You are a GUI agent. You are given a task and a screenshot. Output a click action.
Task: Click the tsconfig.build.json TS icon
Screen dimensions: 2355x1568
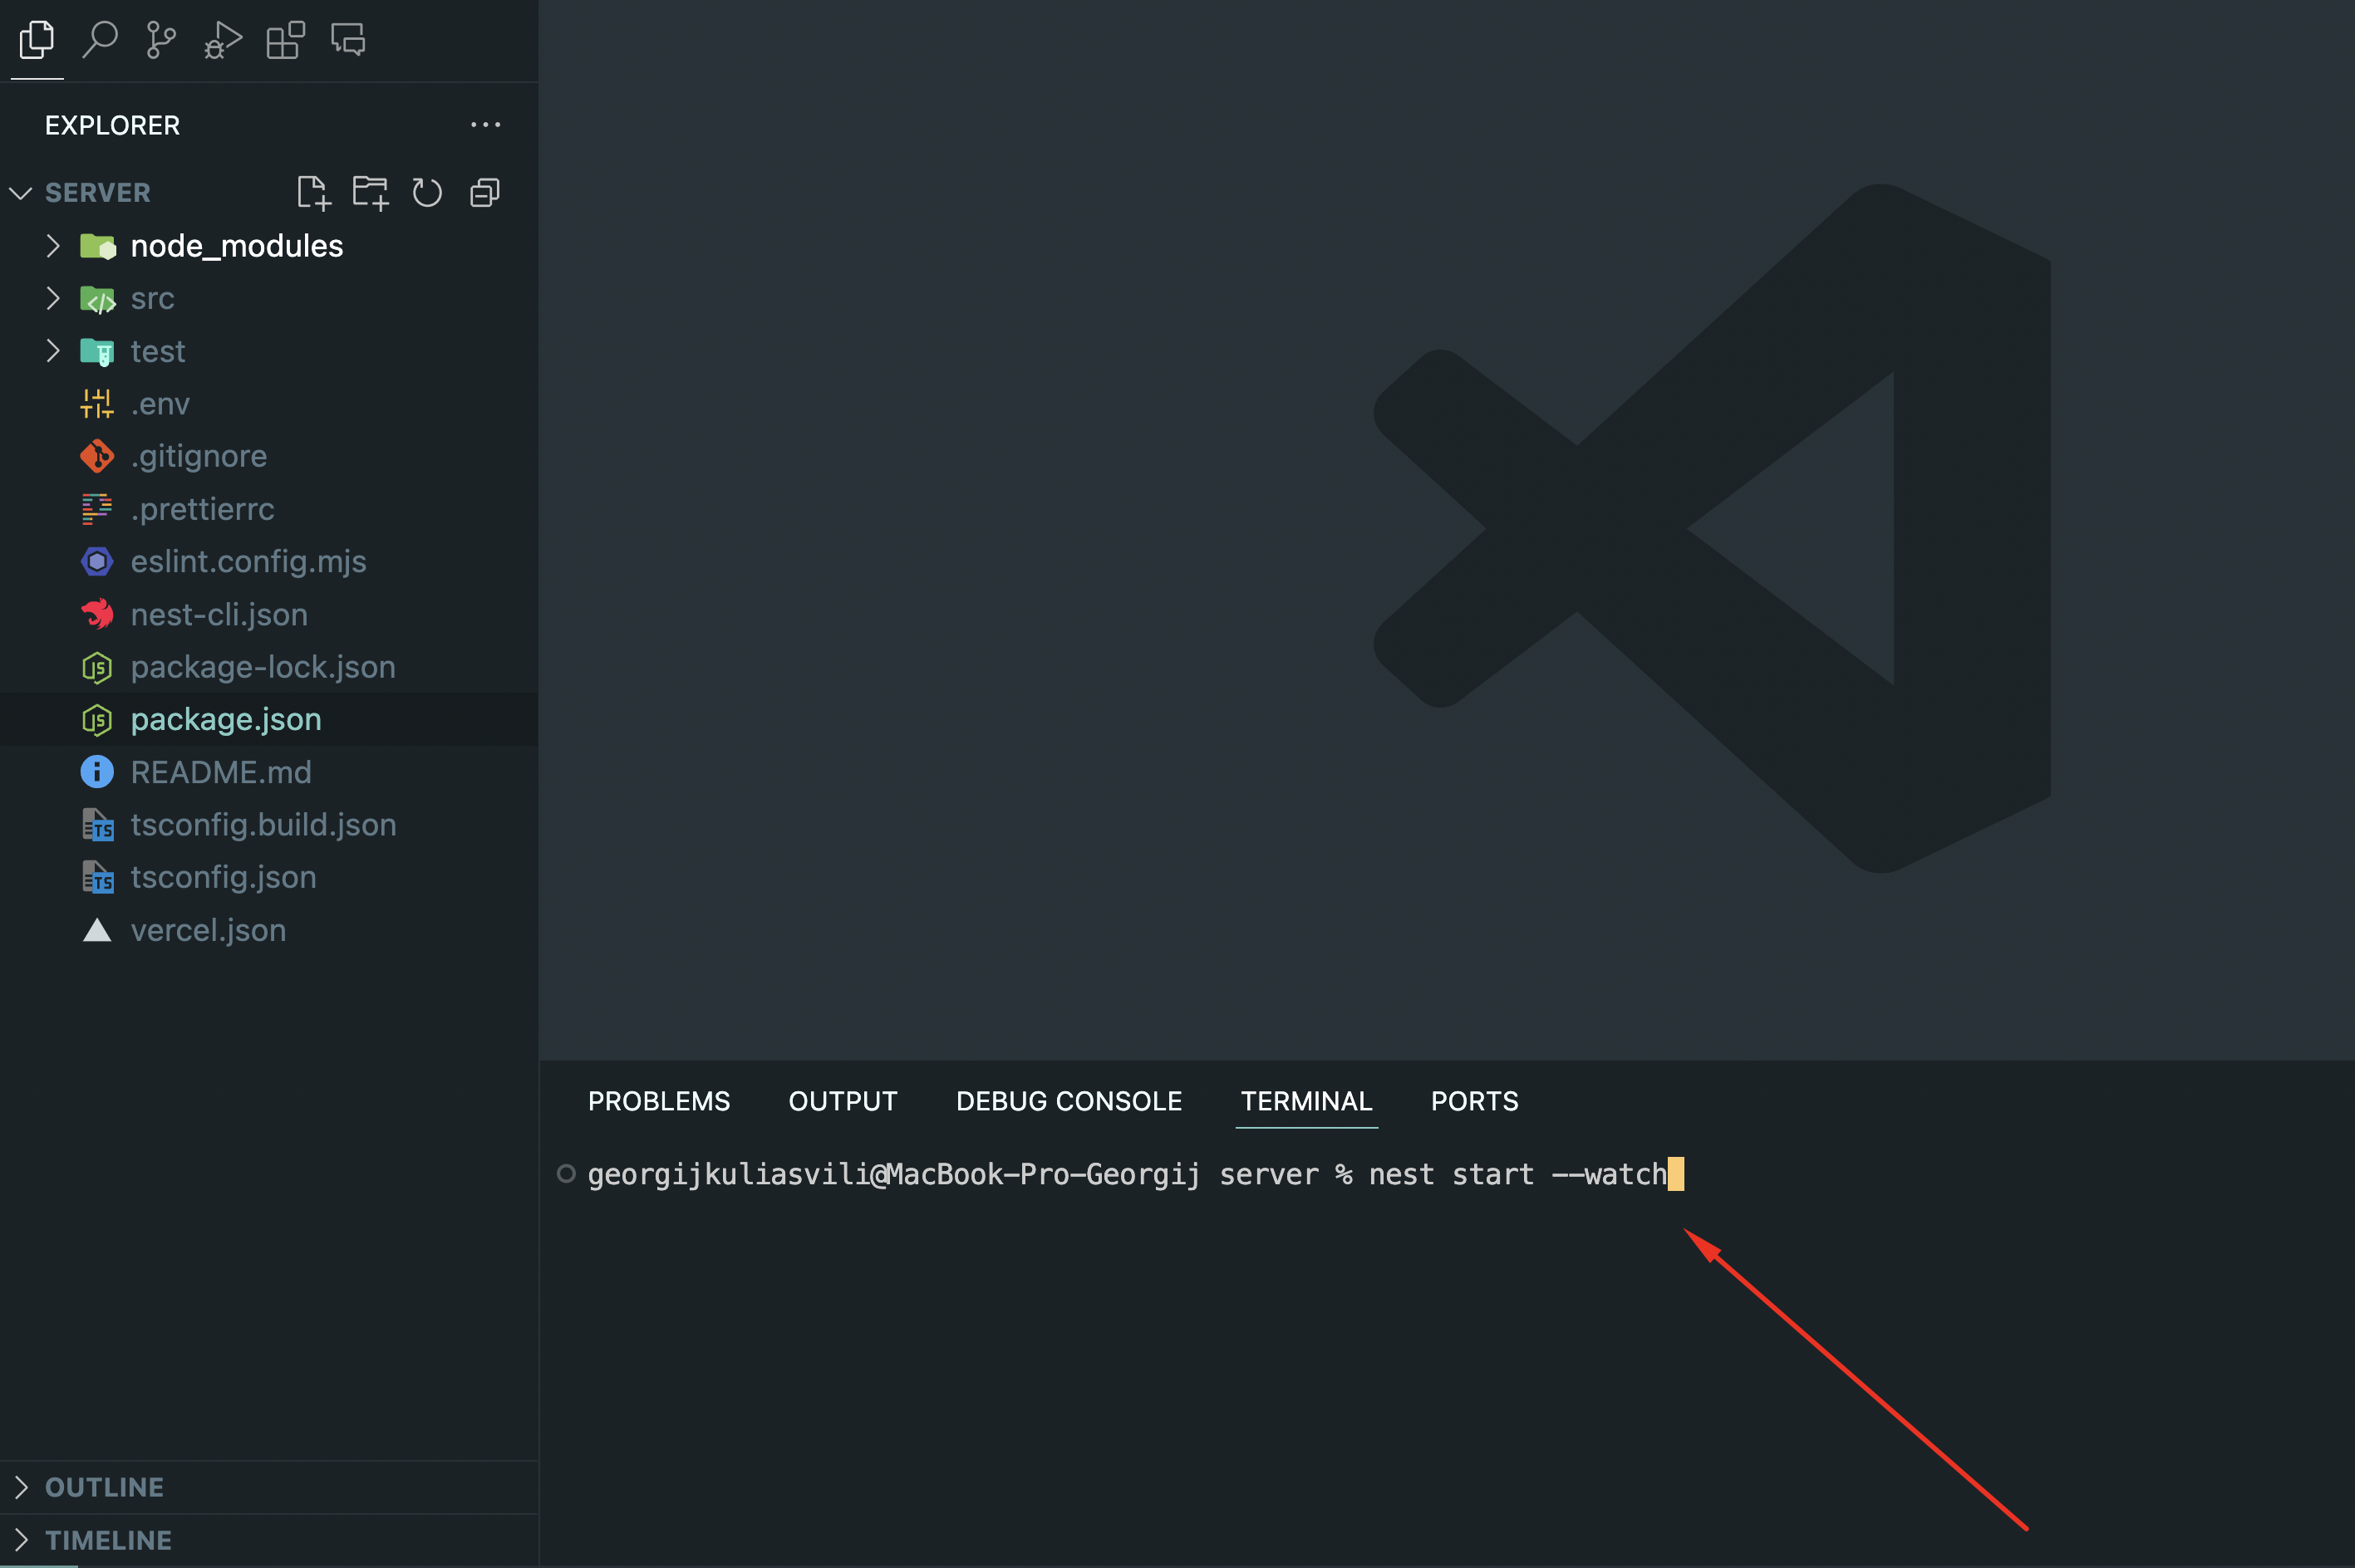click(97, 825)
